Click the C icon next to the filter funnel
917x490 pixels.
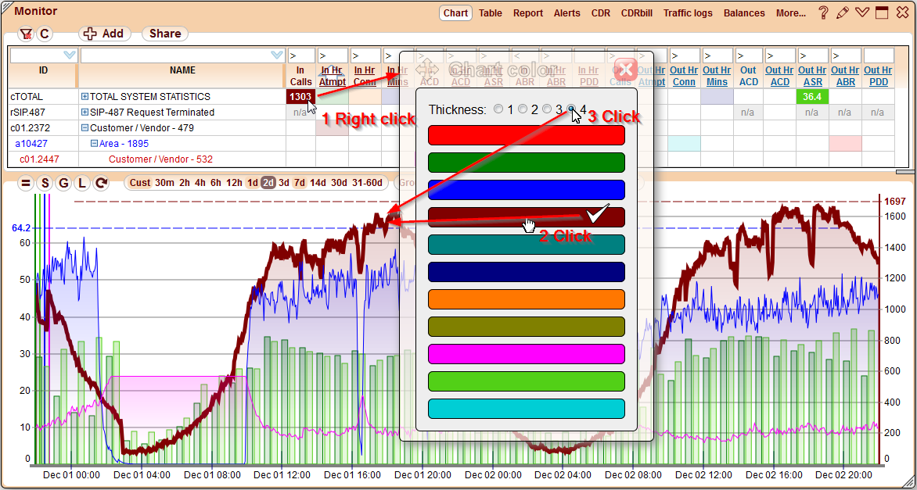point(44,34)
